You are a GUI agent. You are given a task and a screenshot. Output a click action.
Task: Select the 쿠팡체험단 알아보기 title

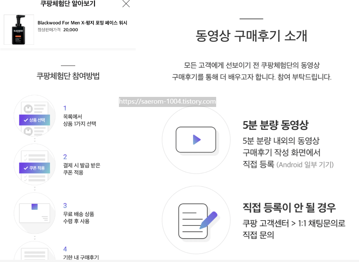(x=68, y=3)
